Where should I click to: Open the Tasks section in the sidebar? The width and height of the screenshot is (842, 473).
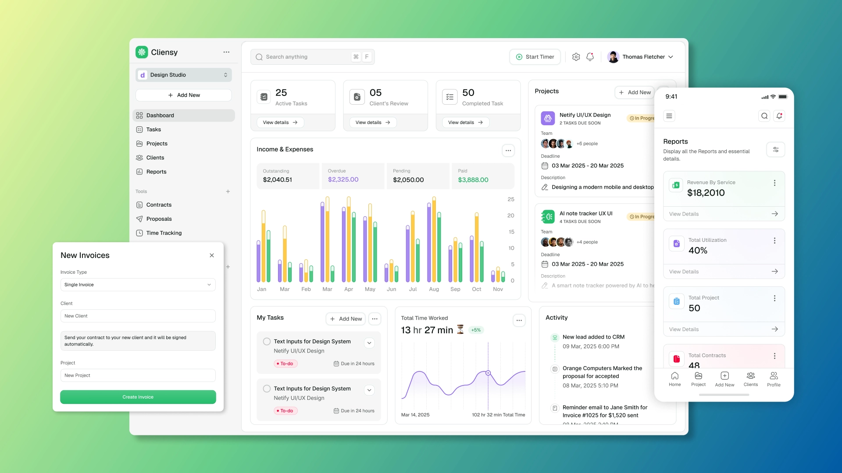point(153,129)
